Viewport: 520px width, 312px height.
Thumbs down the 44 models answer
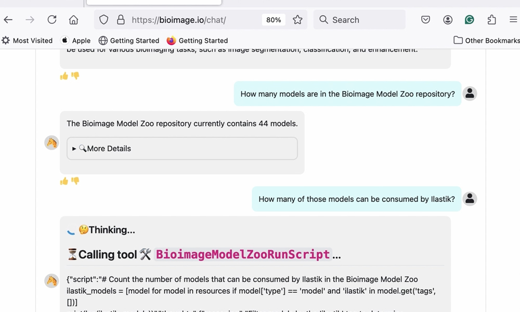click(x=75, y=181)
